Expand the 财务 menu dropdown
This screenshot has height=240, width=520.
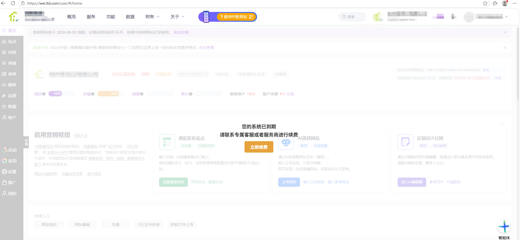(152, 17)
